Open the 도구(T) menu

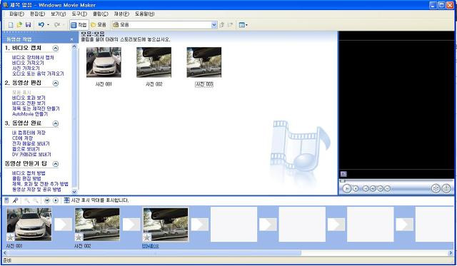[79, 14]
